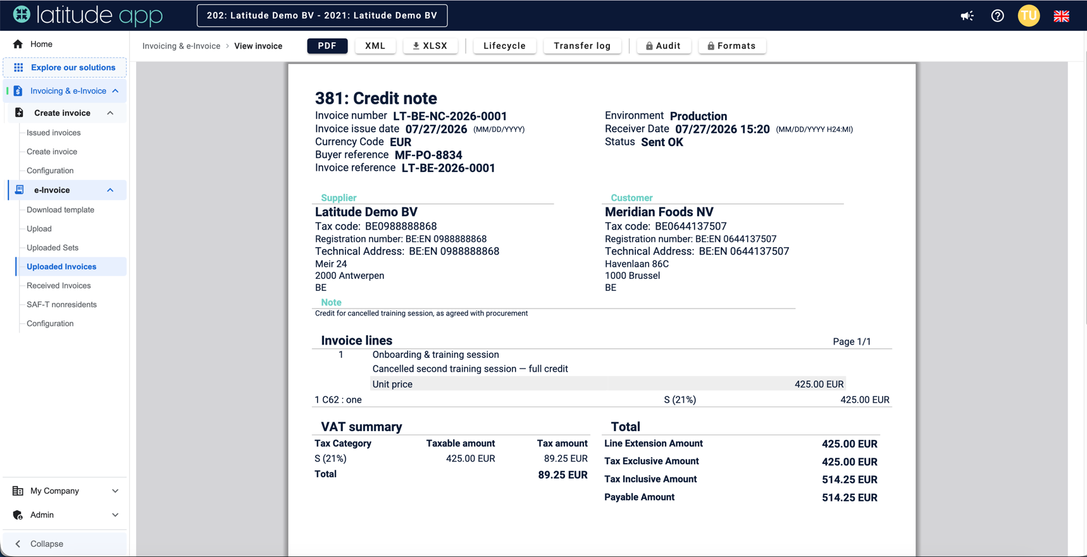
Task: Click the Payable Amount 514.25 EUR value
Action: click(x=850, y=498)
